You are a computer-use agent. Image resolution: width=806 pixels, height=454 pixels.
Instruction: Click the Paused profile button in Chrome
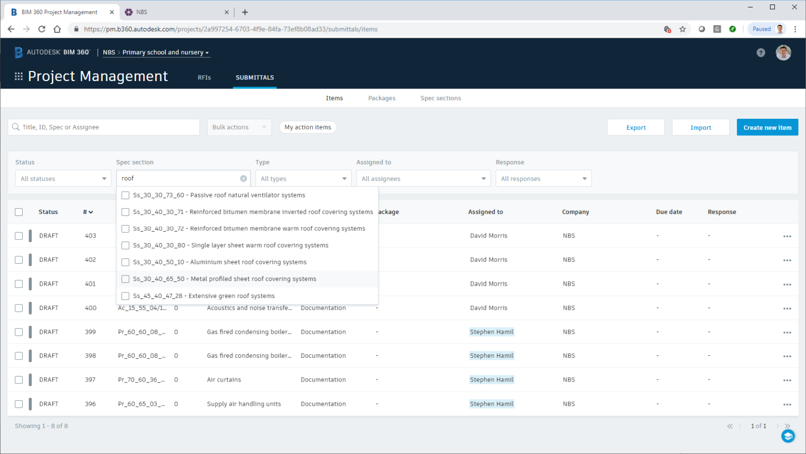click(x=767, y=29)
